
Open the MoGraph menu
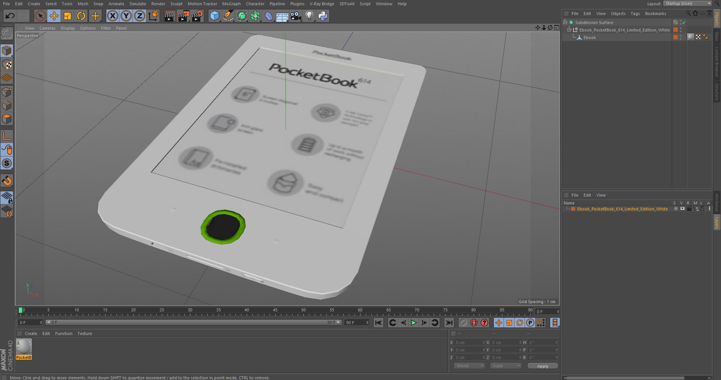click(x=231, y=4)
